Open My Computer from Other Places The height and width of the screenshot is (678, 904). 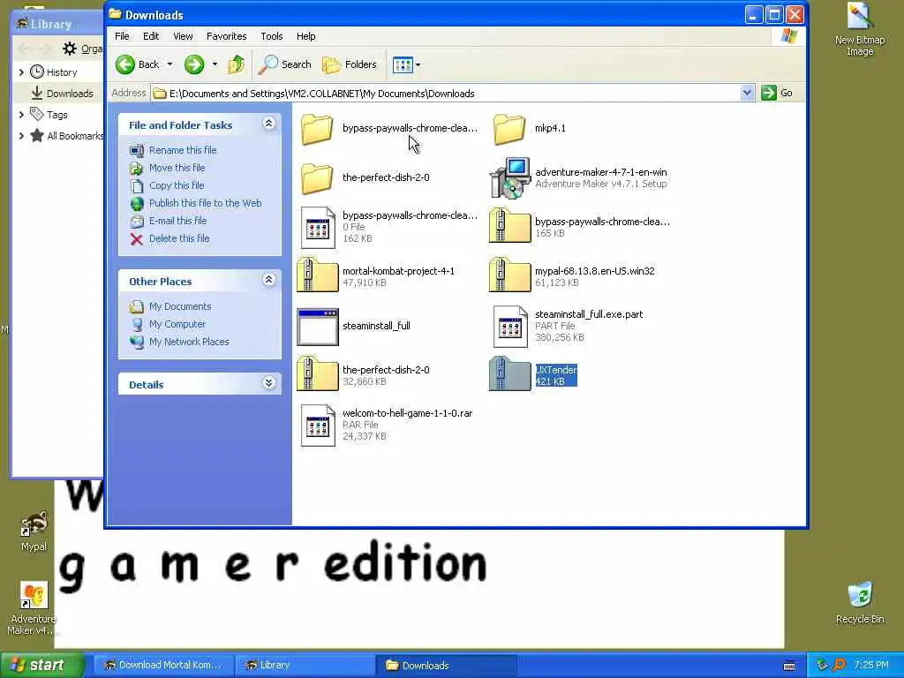pyautogui.click(x=177, y=324)
